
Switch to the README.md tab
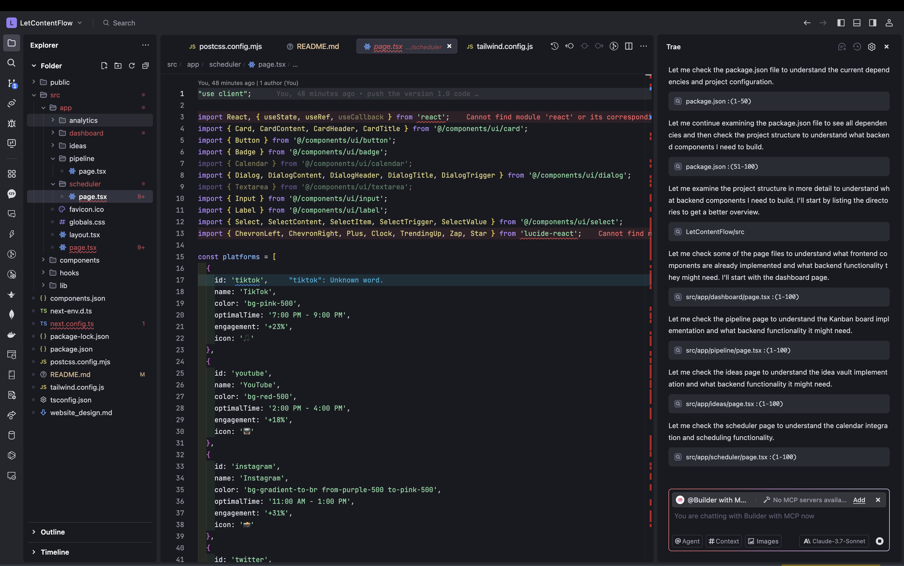(x=317, y=46)
